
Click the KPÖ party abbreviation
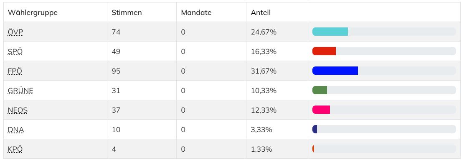point(15,149)
